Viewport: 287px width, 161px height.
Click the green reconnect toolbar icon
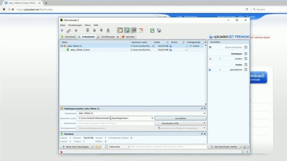coord(152,30)
